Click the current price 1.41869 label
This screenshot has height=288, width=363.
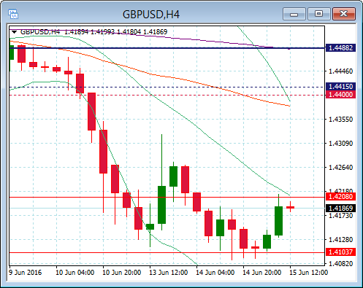340,209
